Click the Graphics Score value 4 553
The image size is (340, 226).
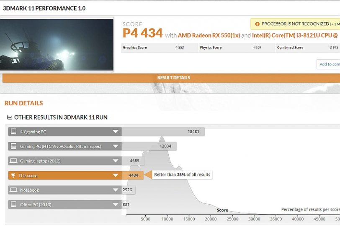(180, 47)
